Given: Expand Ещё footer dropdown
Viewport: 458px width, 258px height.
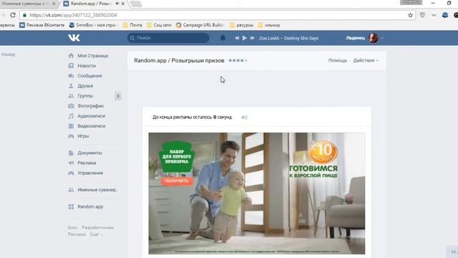Looking at the screenshot, I should click(x=97, y=234).
